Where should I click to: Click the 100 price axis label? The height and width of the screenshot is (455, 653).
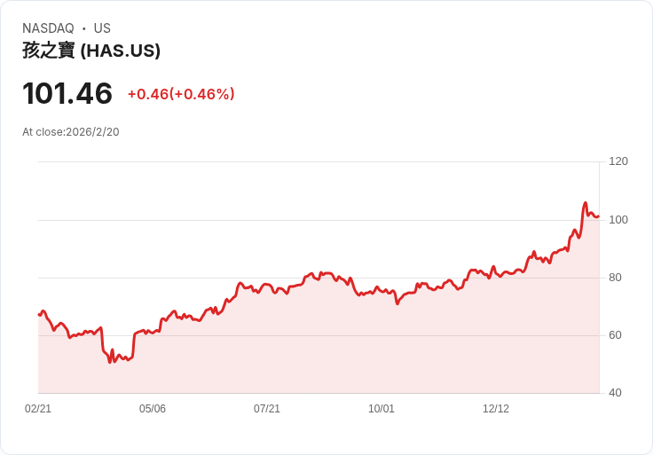click(x=618, y=220)
